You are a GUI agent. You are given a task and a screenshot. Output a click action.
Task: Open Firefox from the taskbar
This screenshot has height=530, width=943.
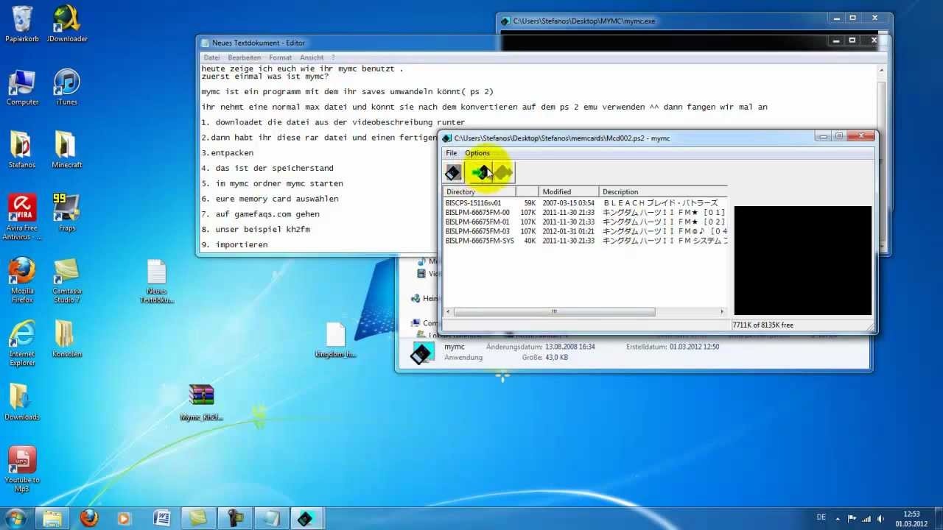tap(89, 518)
